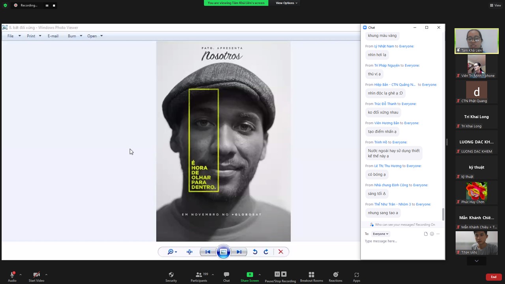Image resolution: width=505 pixels, height=284 pixels.
Task: Open the chat more options ellipsis
Action: (438, 234)
